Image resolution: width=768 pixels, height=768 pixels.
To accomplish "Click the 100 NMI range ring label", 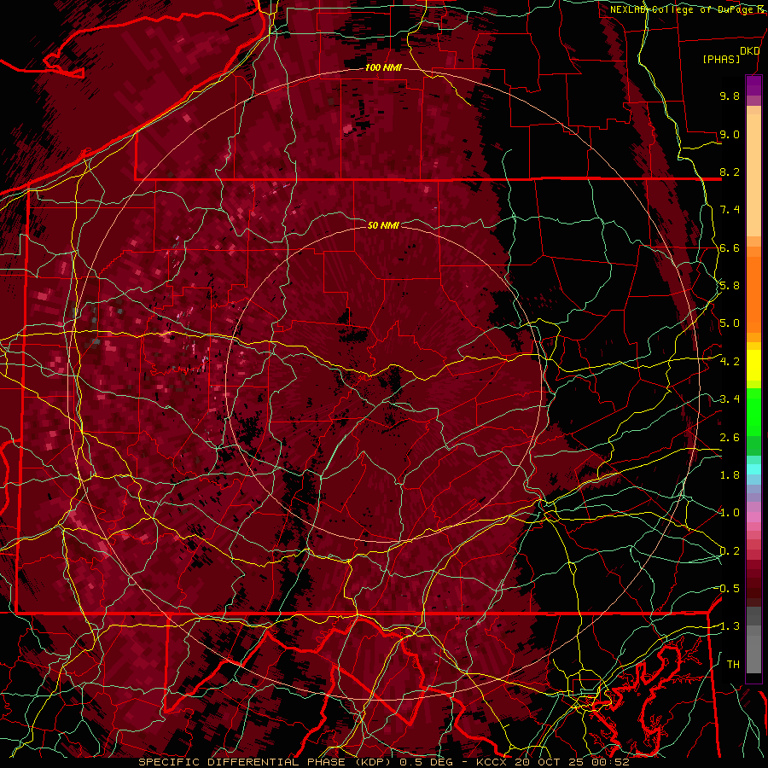I will coord(383,67).
